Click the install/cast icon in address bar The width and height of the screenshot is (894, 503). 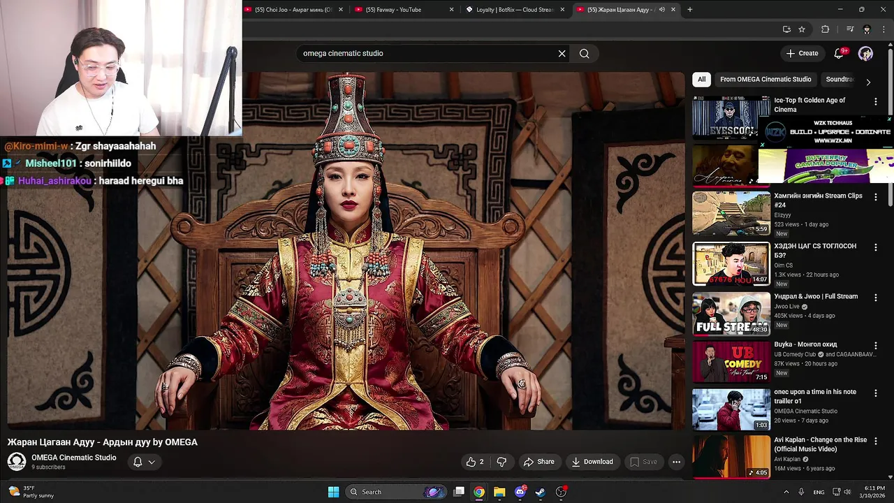click(786, 29)
